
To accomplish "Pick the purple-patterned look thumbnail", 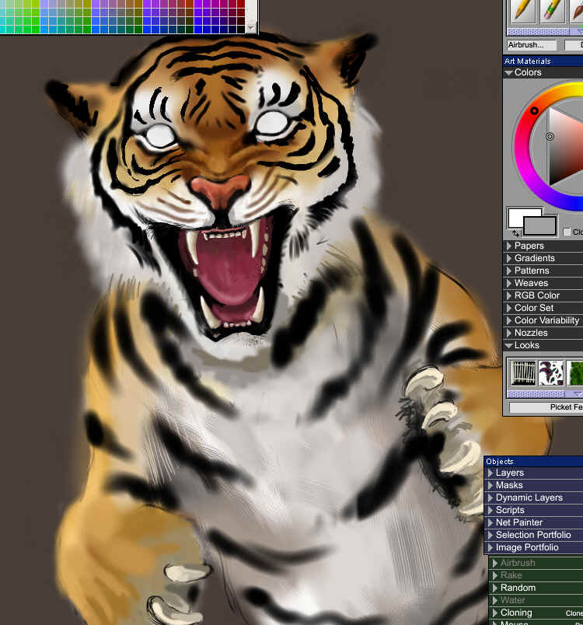I will [551, 373].
